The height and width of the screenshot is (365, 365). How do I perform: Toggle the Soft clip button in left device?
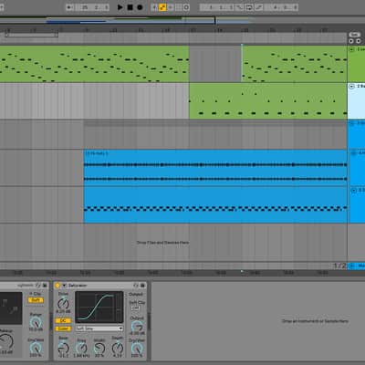tap(36, 300)
